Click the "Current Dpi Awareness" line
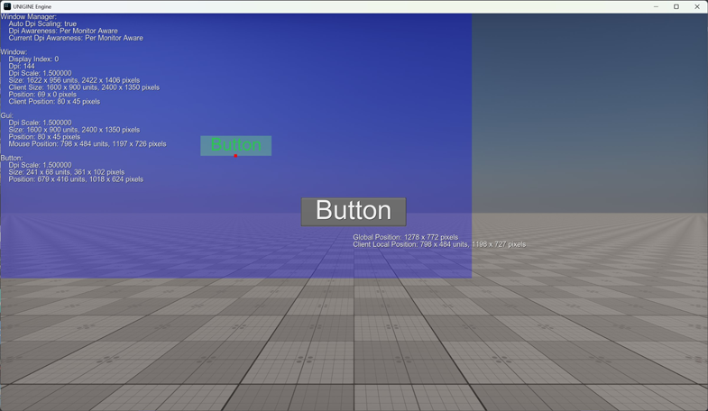Viewport: 708px width, 411px height. [76, 39]
